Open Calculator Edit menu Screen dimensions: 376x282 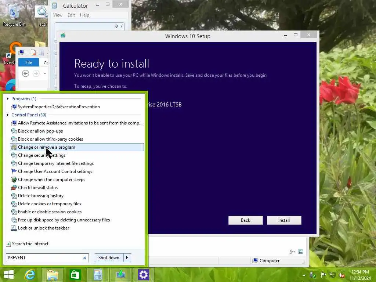(x=71, y=15)
